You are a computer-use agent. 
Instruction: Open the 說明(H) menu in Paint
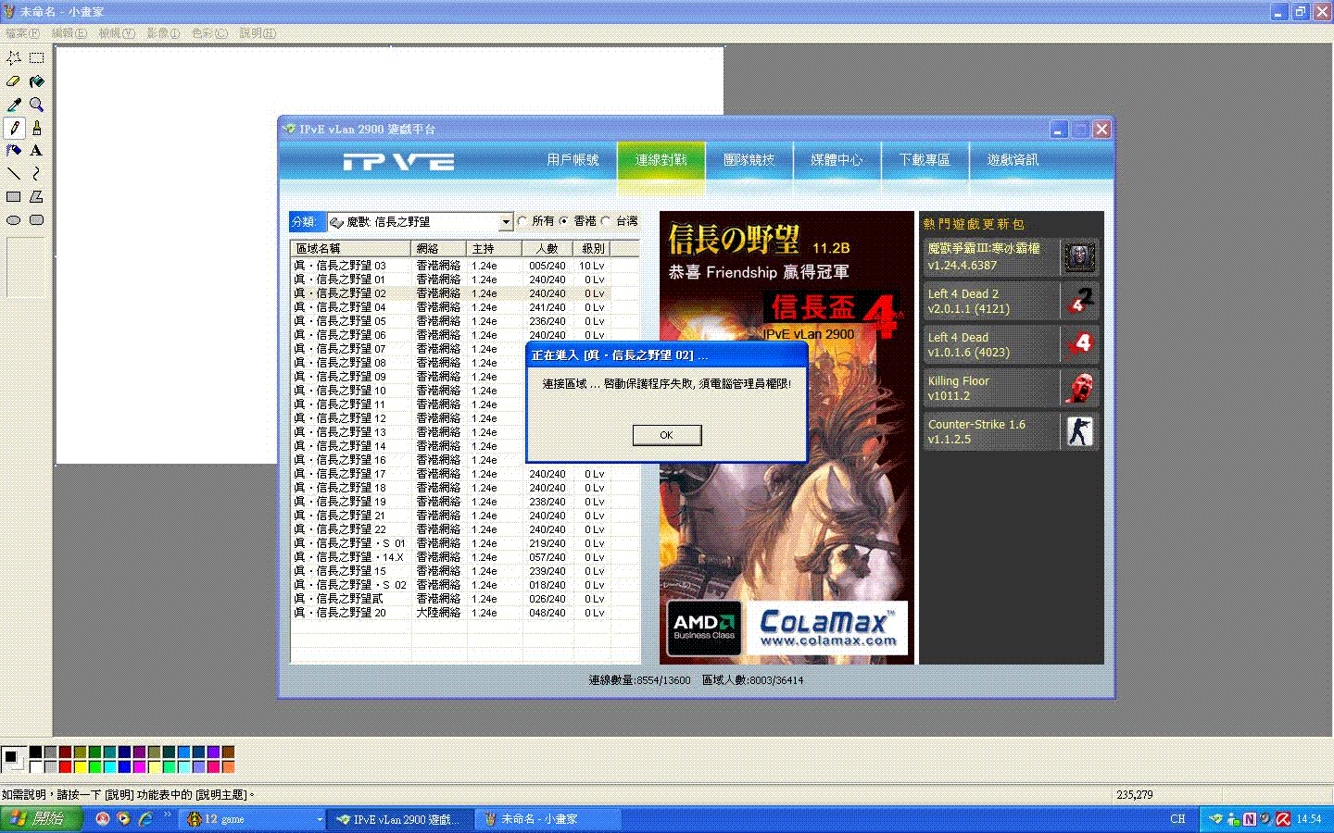258,33
